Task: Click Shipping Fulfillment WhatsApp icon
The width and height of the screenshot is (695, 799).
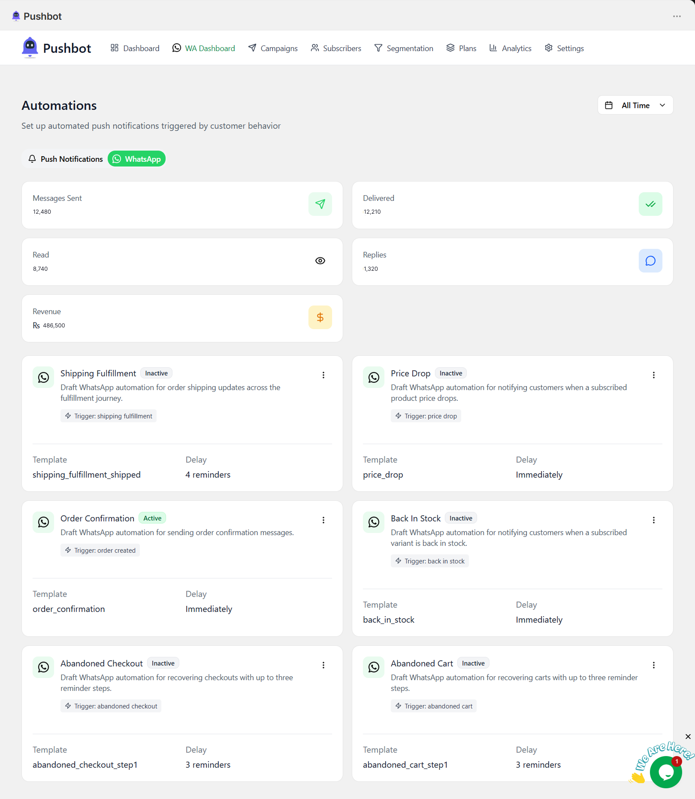Action: [43, 377]
